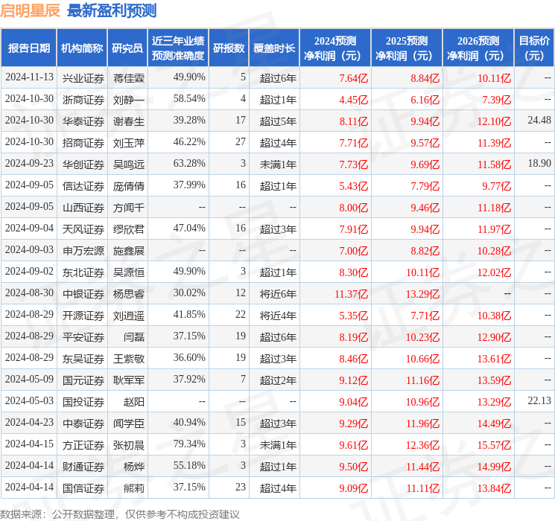Click 中银证券 institution name
The height and width of the screenshot is (521, 555).
tap(82, 293)
